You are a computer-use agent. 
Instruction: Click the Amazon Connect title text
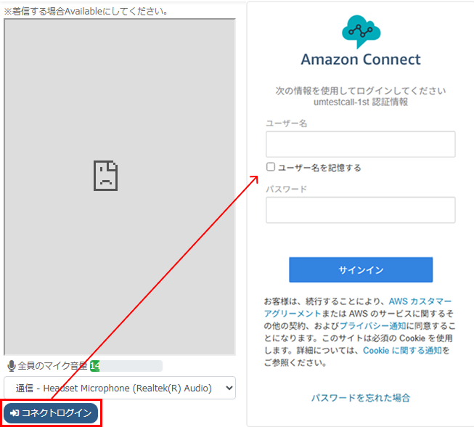click(361, 60)
